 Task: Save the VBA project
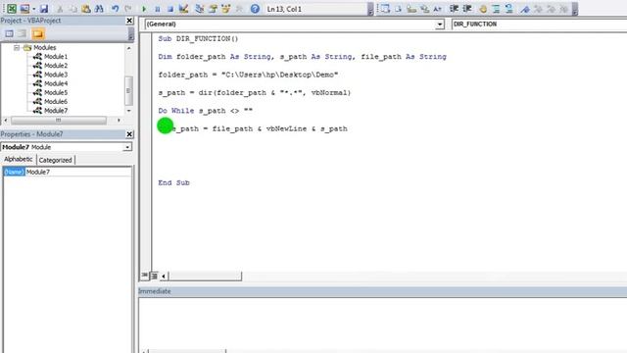(x=44, y=9)
